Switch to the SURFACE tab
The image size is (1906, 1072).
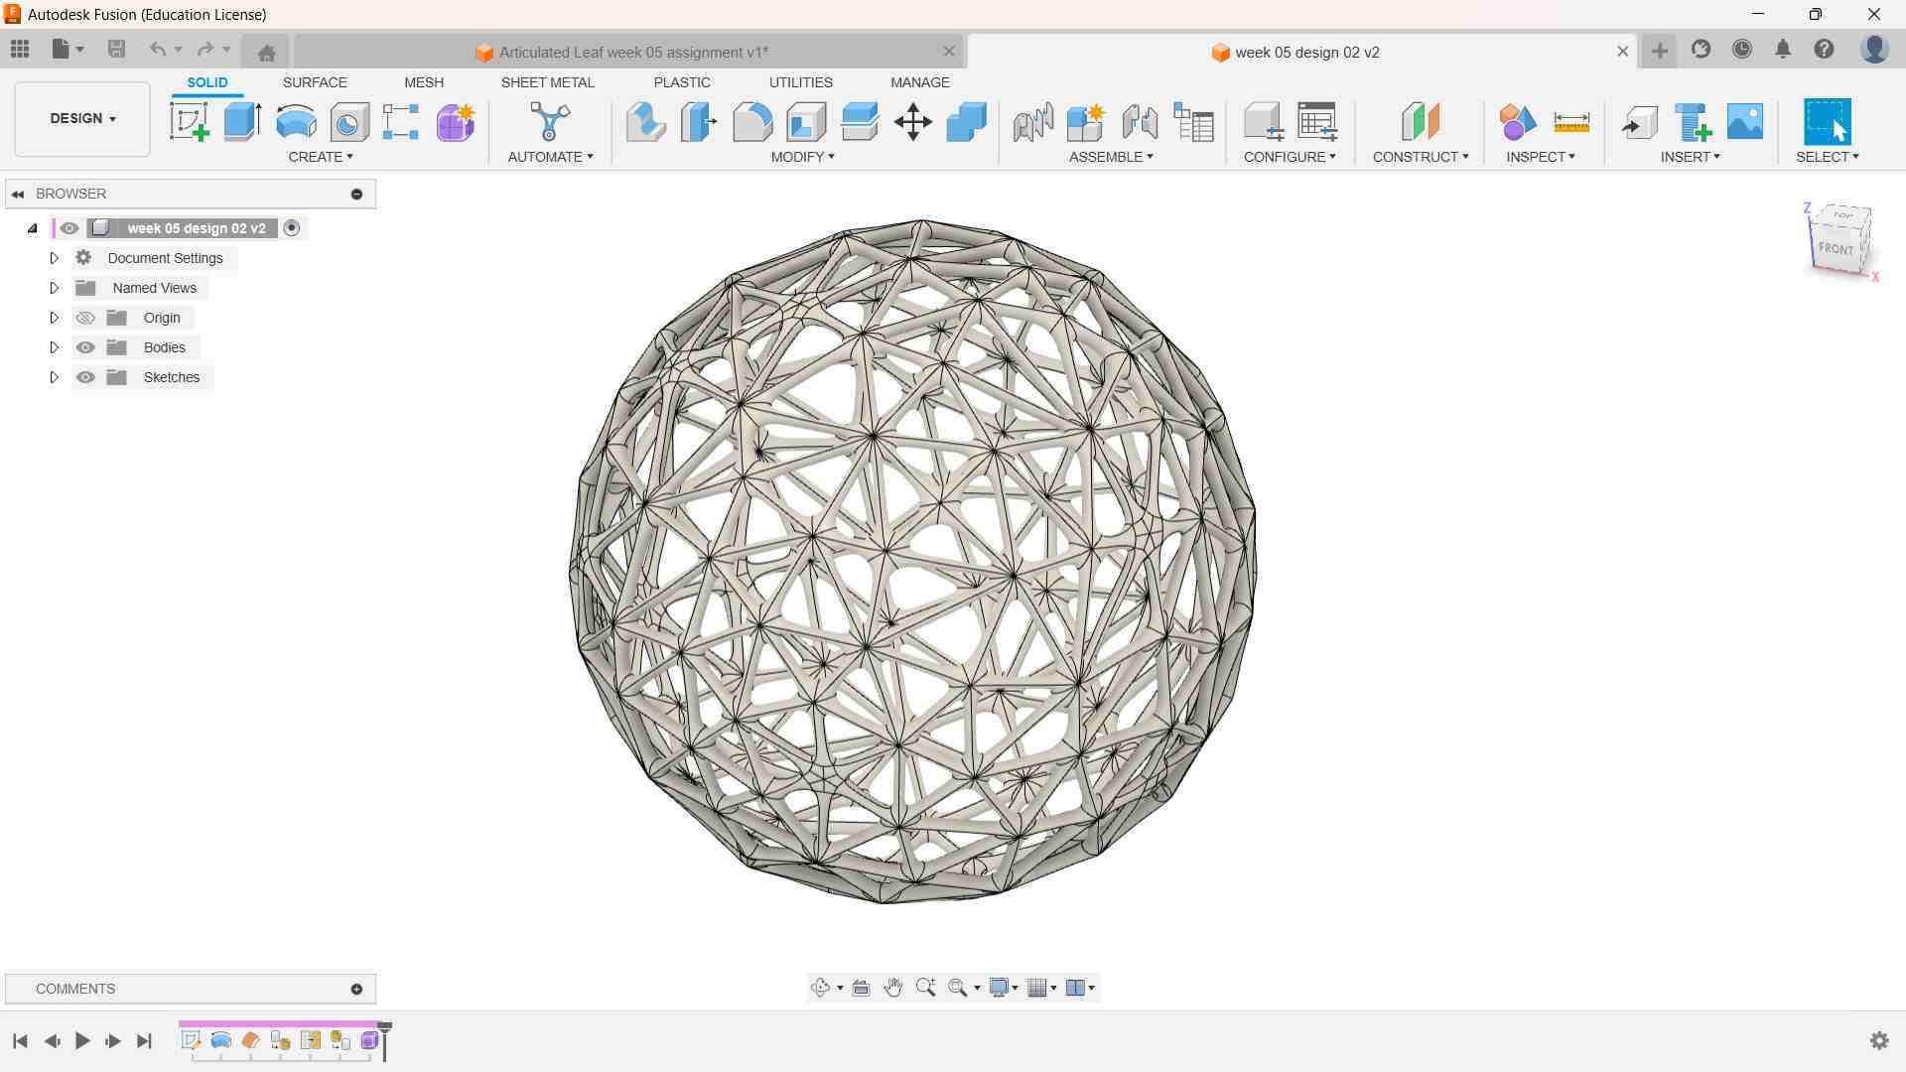[x=315, y=82]
